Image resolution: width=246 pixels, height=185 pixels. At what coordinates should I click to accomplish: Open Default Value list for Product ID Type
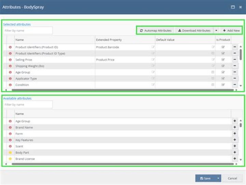coord(213,53)
